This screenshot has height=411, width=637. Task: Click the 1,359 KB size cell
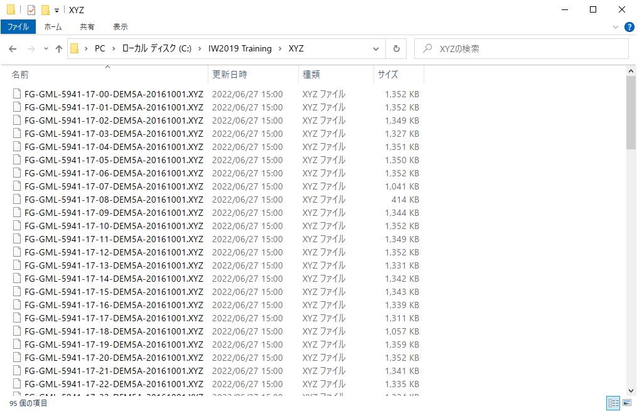[402, 345]
